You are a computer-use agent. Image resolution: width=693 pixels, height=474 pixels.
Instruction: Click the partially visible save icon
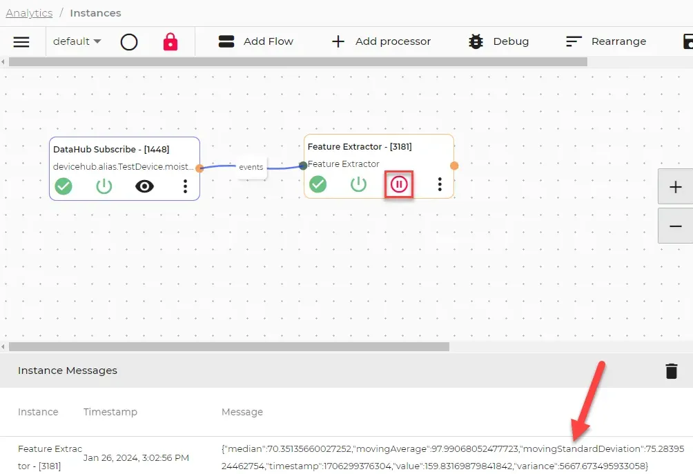[687, 41]
